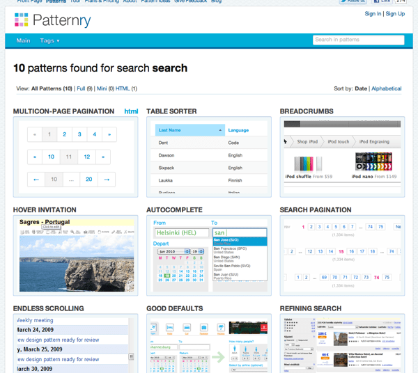Select the Refining Search hotel results thumbnail
Screen dimensions: 418x373
[342, 344]
